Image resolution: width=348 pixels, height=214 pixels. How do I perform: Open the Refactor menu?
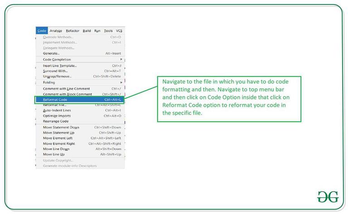pos(72,31)
